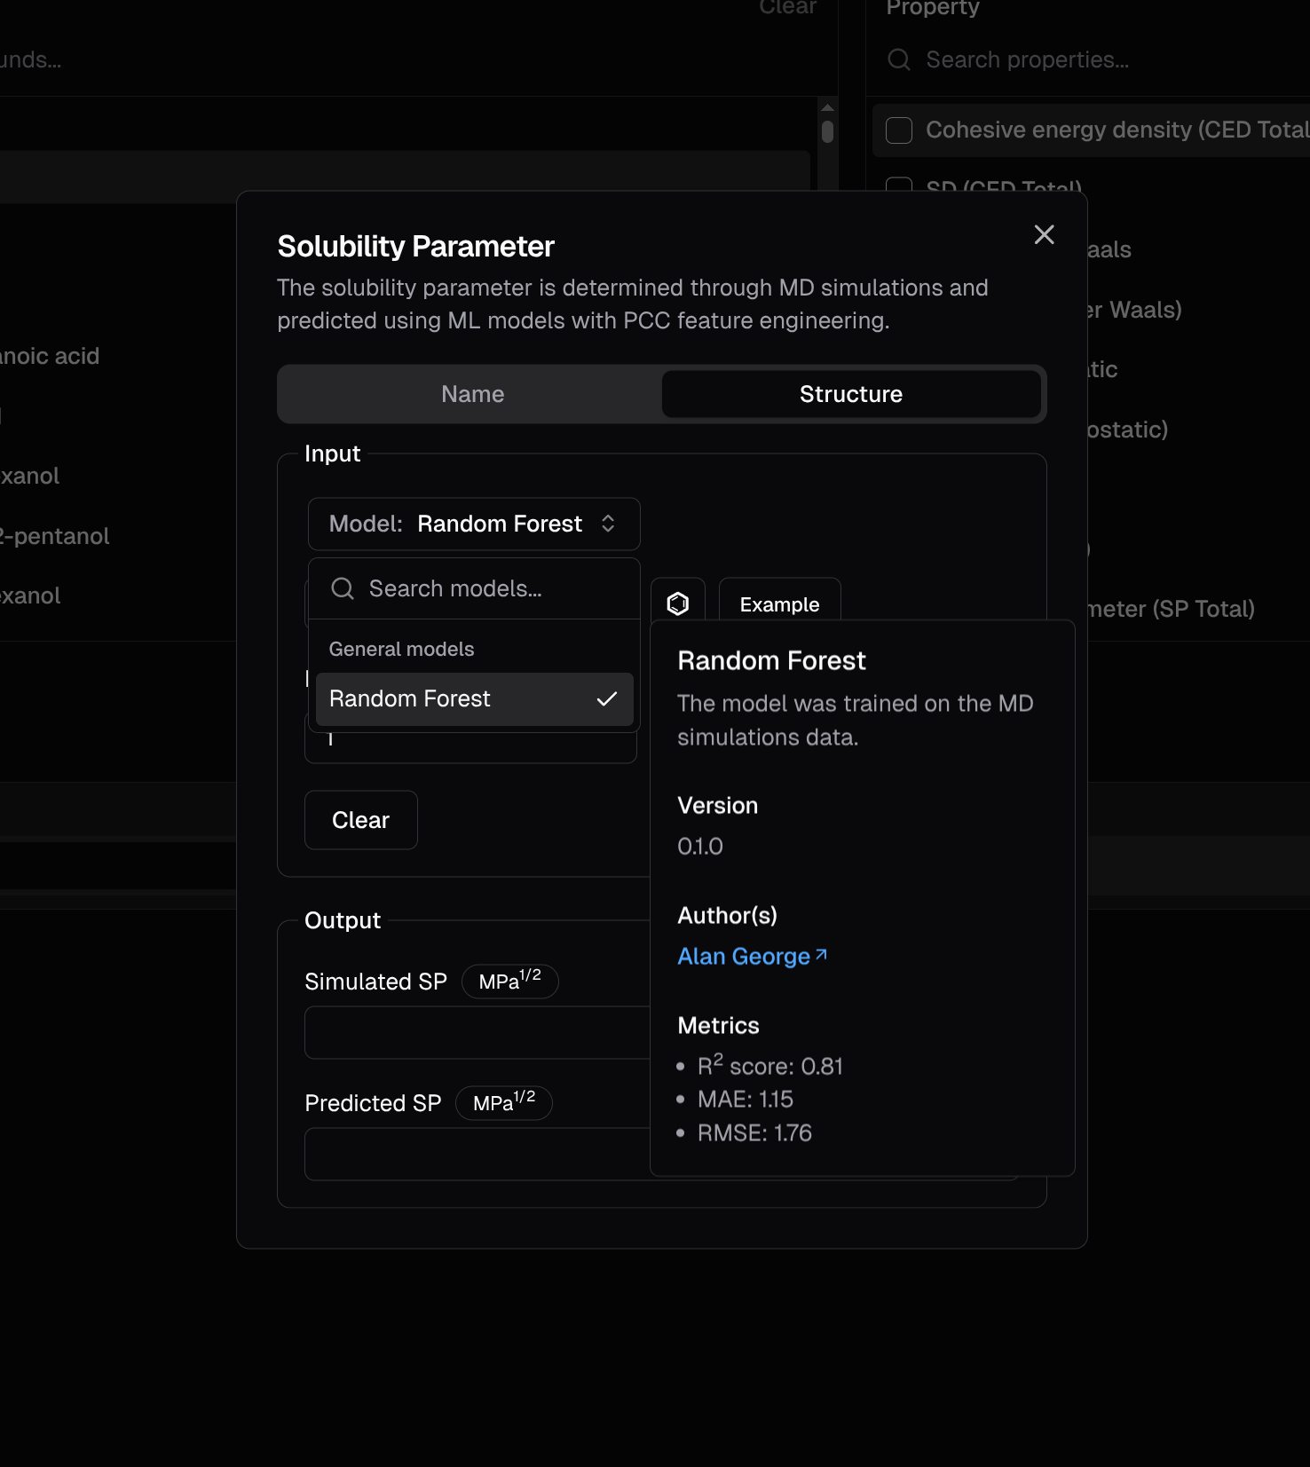Toggle the SP (CED Total) checkbox
The height and width of the screenshot is (1467, 1310).
(x=899, y=185)
